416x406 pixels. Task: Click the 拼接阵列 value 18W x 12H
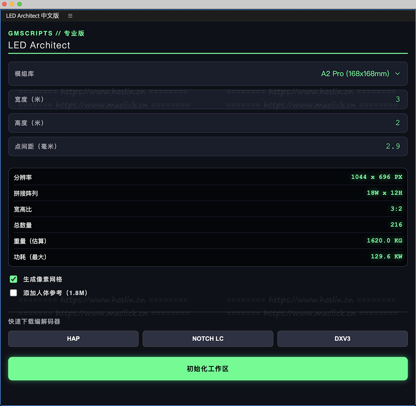click(384, 193)
